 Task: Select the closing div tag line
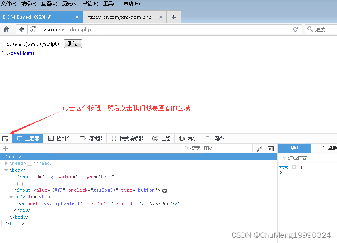click(22, 210)
